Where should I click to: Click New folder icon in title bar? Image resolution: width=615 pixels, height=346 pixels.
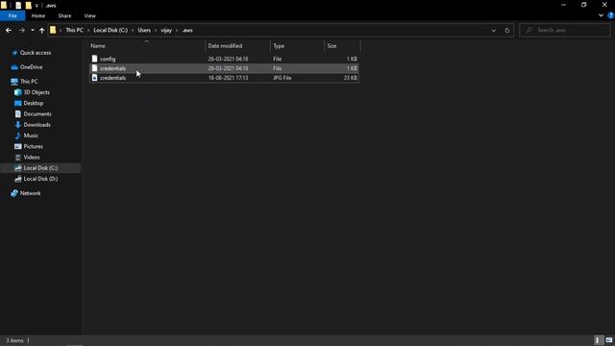tap(28, 5)
